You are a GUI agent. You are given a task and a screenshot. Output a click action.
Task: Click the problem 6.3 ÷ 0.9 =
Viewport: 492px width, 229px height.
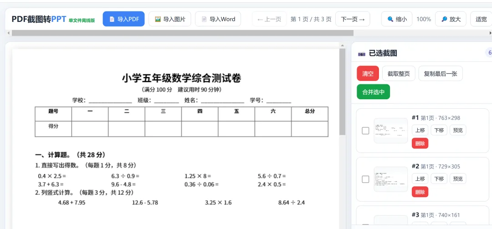coord(125,176)
